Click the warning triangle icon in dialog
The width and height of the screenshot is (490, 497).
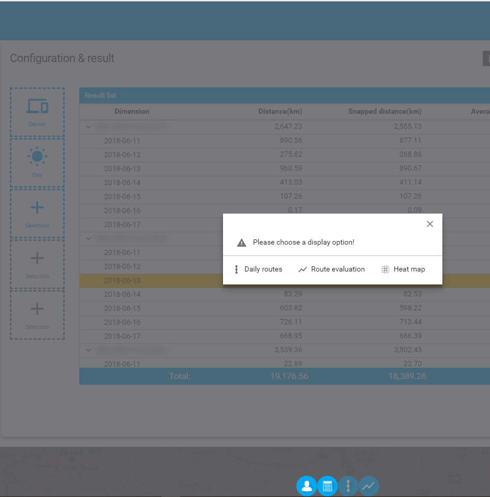coord(241,243)
